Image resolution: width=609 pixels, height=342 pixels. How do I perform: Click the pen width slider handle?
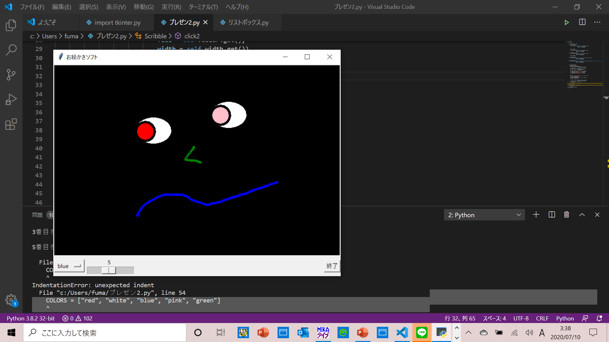click(109, 270)
